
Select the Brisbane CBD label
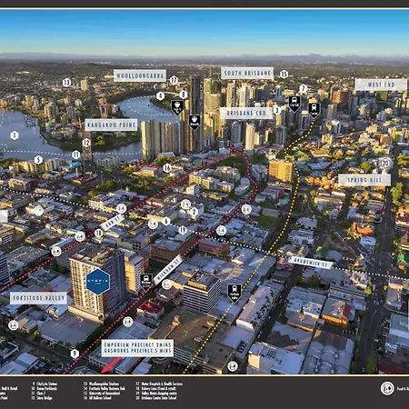point(246,114)
